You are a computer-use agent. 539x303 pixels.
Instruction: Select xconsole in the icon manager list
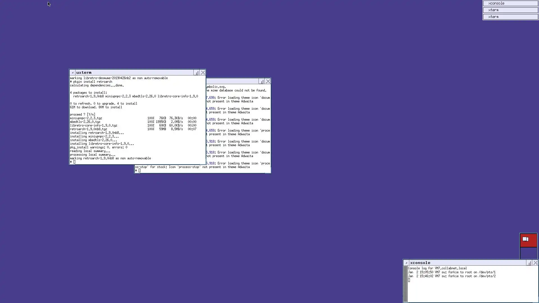(x=510, y=3)
